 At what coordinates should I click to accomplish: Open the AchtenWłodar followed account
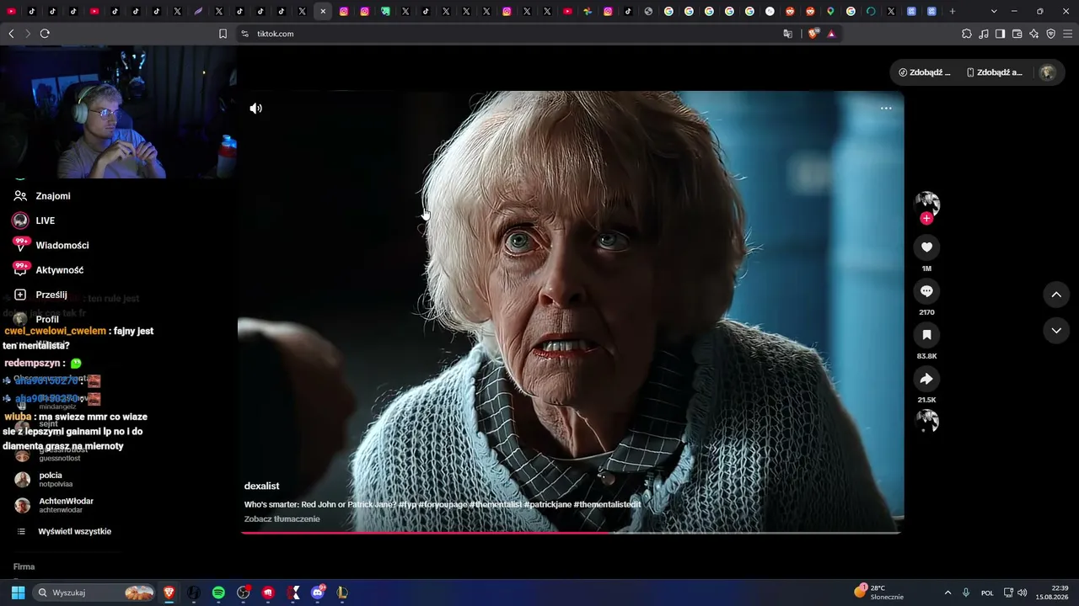[x=56, y=505]
